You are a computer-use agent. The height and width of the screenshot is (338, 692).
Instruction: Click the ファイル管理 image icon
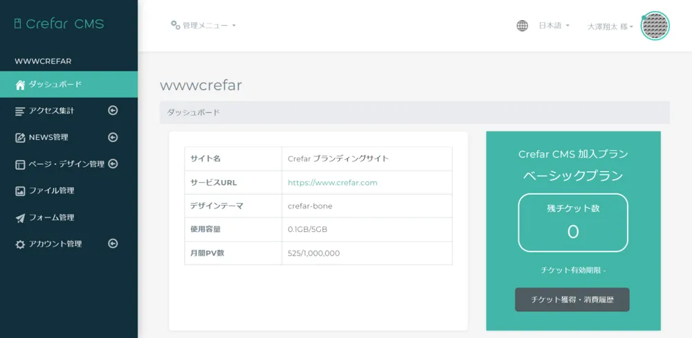[x=20, y=191]
